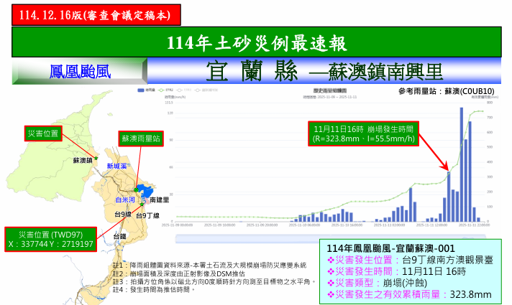Click the 鳳凰颱風 typhoon name panel

point(80,71)
